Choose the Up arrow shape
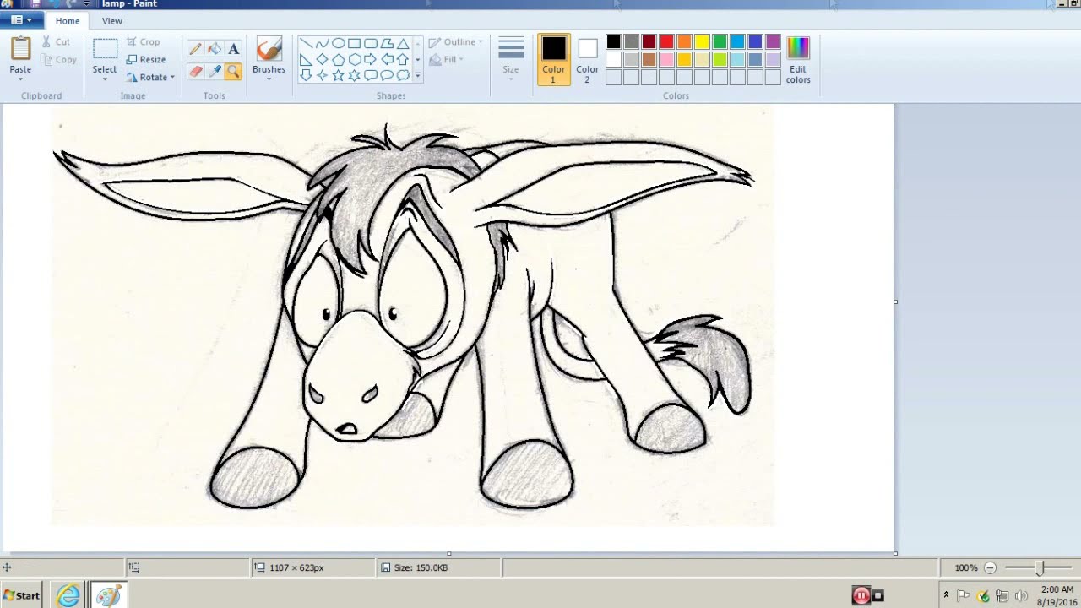 (x=403, y=60)
